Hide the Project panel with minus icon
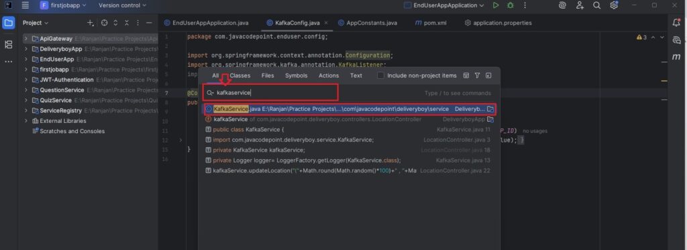The image size is (687, 250). 149,23
